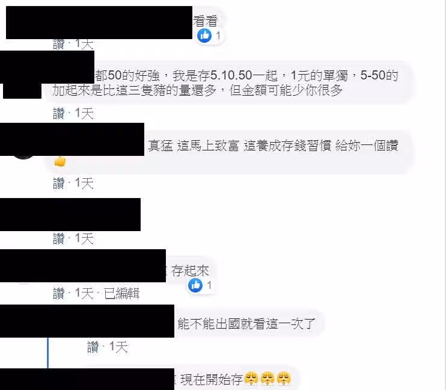Image resolution: width=446 pixels, height=390 pixels.
Task: Open the reaction count next to 存起來 comment
Action: [209, 285]
